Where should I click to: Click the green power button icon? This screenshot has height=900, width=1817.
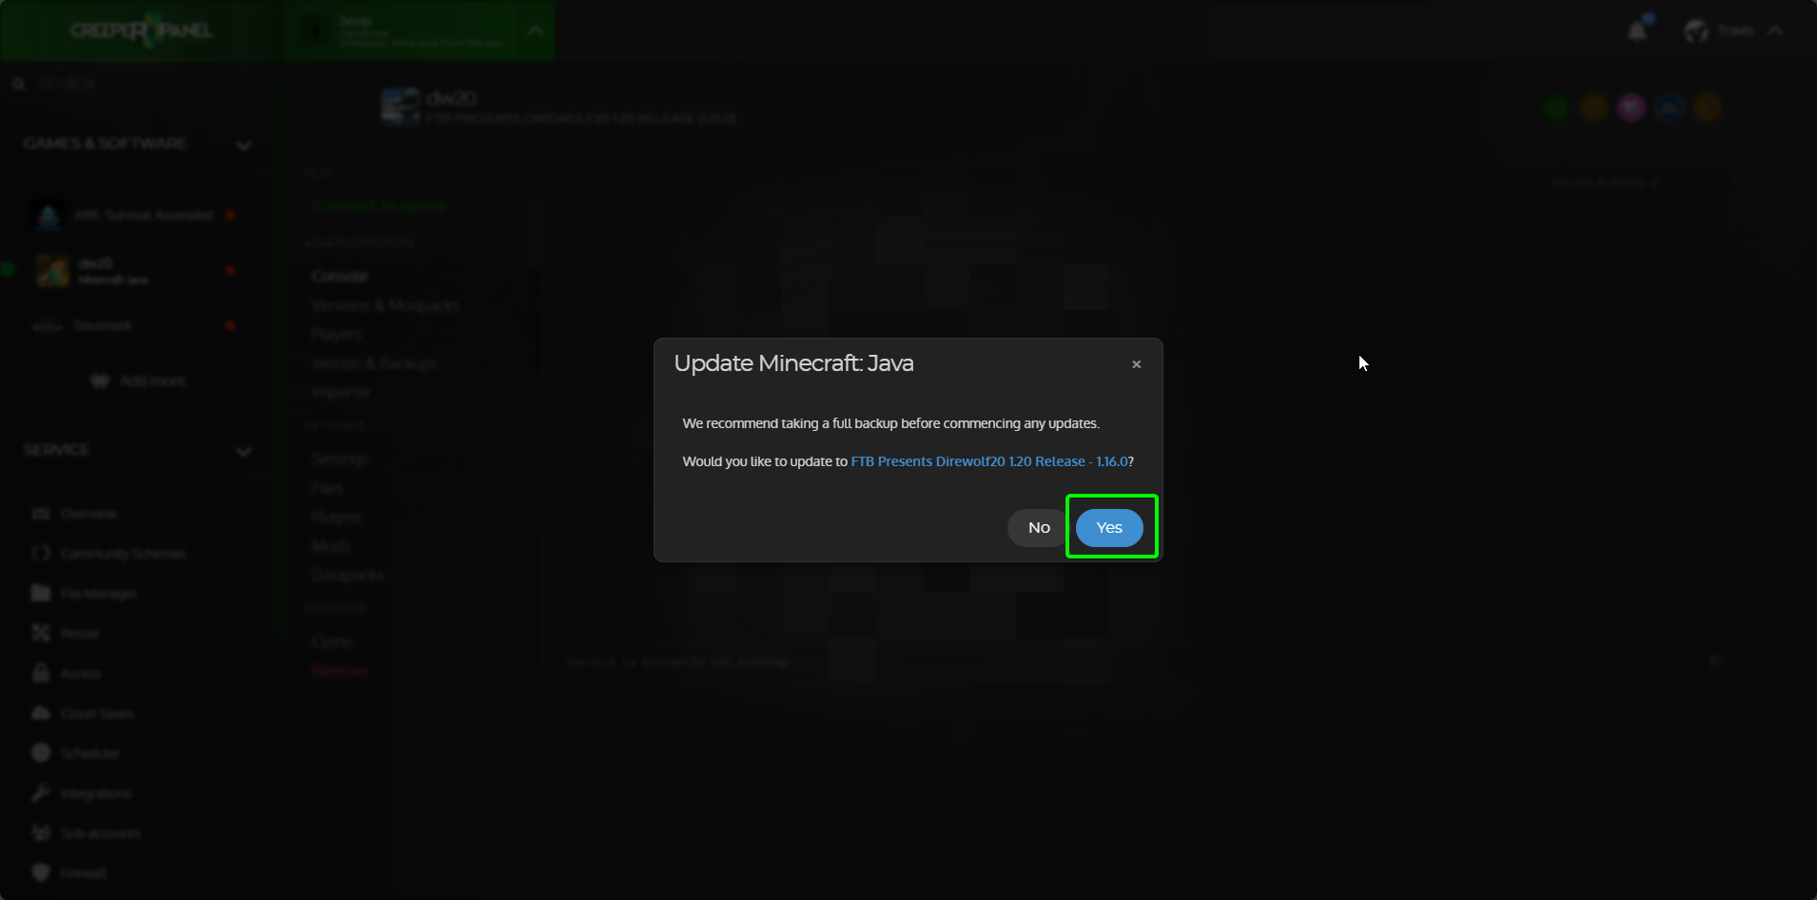point(1556,108)
